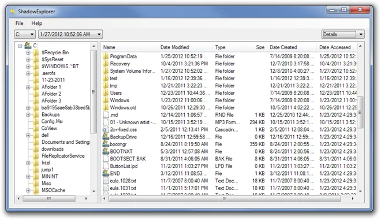Select the FileReplicatorService tree item

(63, 156)
